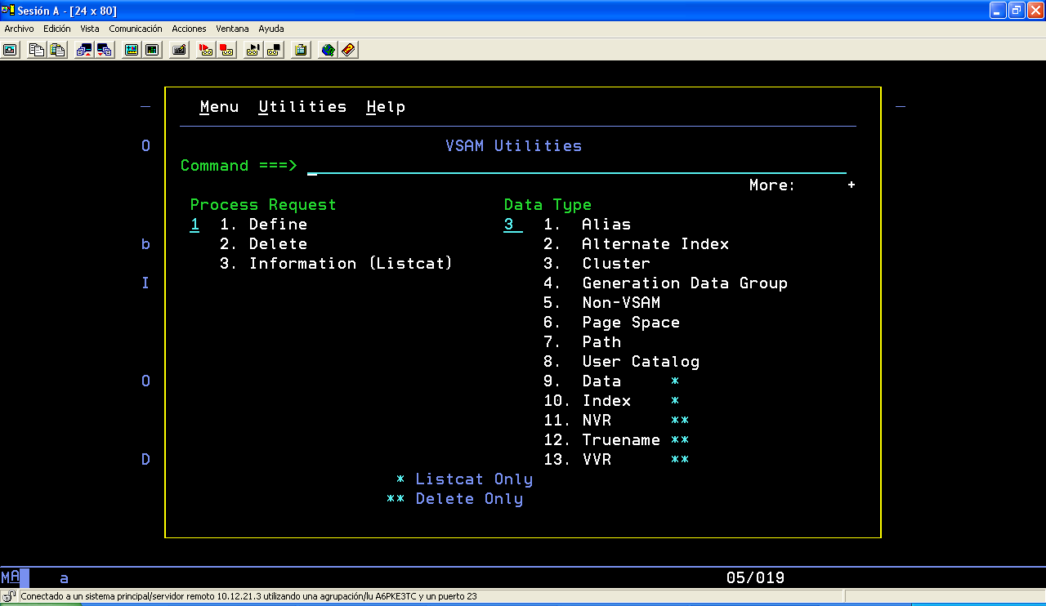The width and height of the screenshot is (1046, 606).
Task: Open keyboard remap via the keyboard-pencil icon
Action: click(178, 50)
